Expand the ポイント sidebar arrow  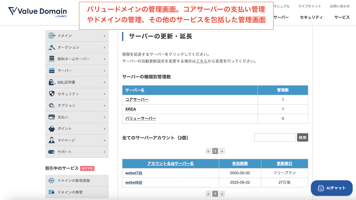(x=105, y=129)
